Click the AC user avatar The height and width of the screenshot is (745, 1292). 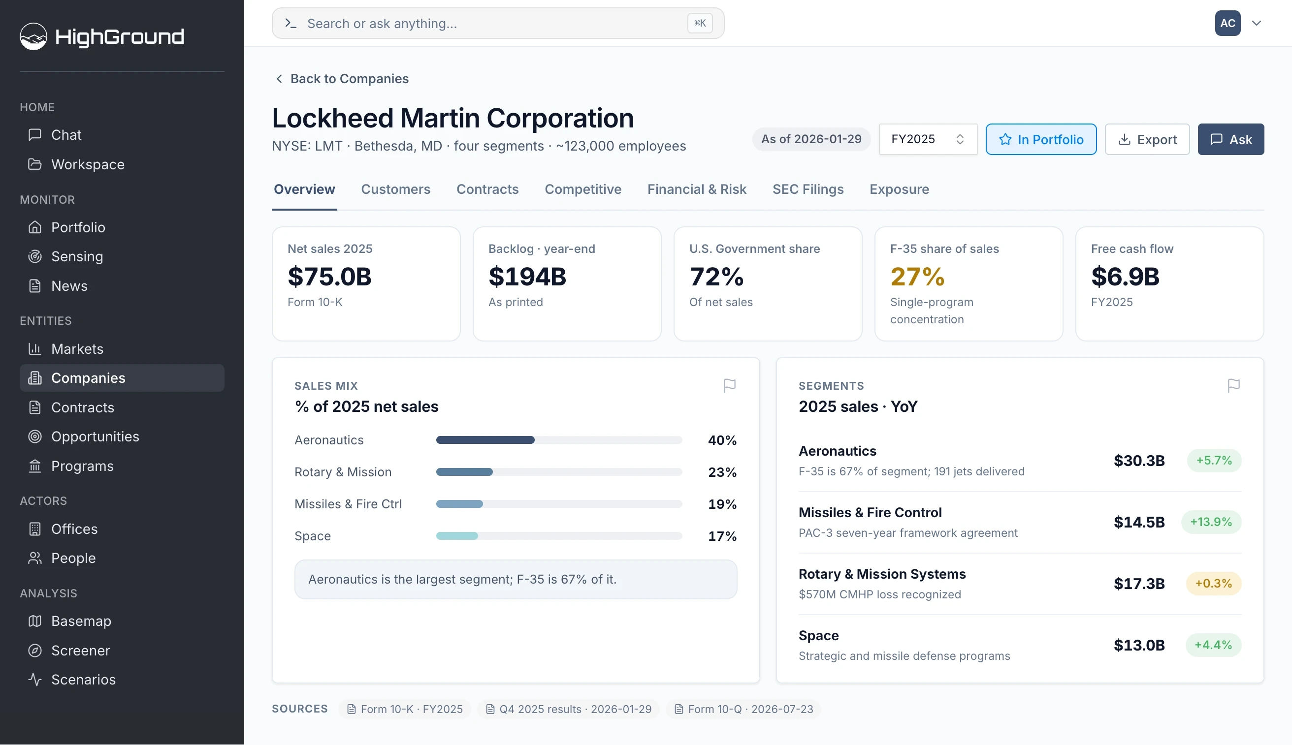click(x=1227, y=23)
